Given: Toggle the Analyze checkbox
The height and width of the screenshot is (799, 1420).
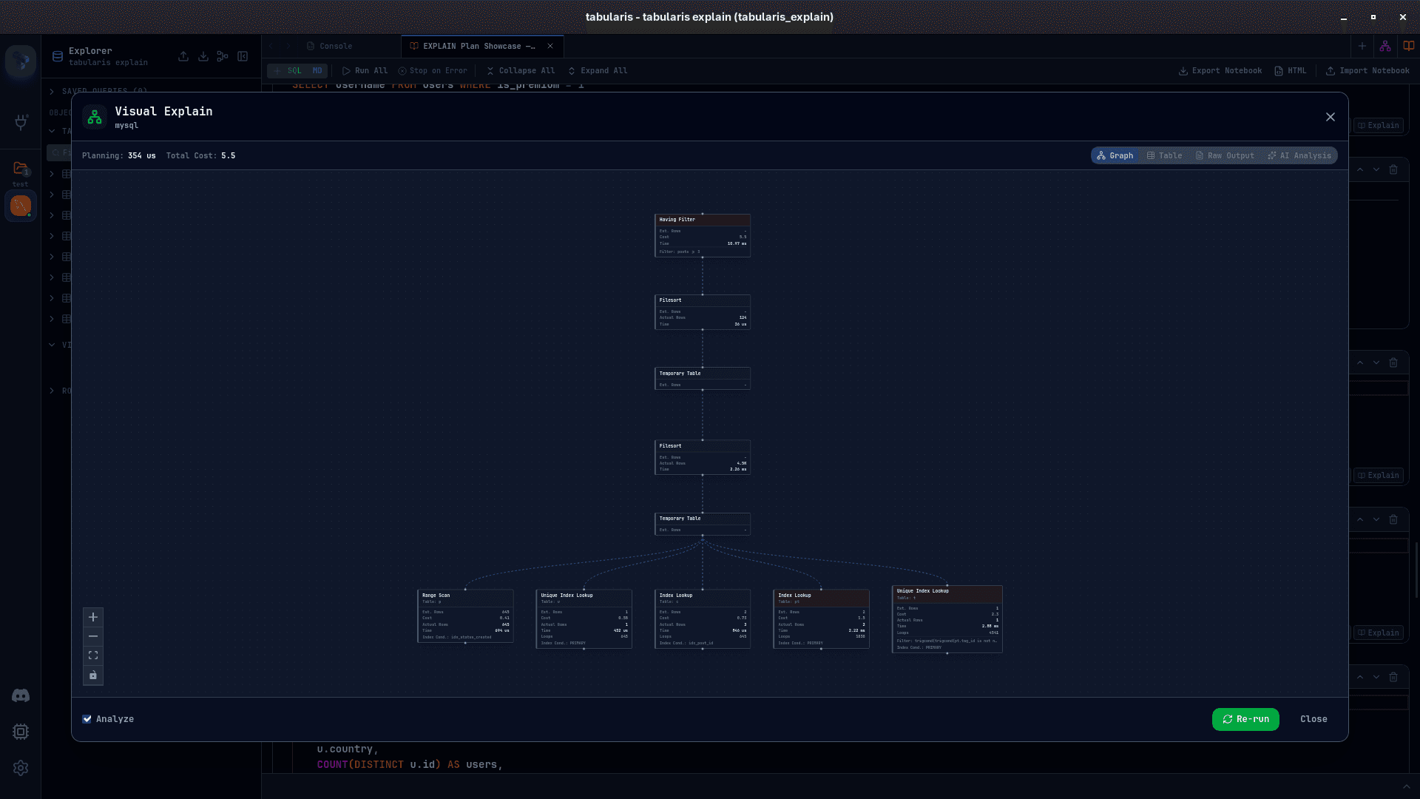Looking at the screenshot, I should [87, 719].
